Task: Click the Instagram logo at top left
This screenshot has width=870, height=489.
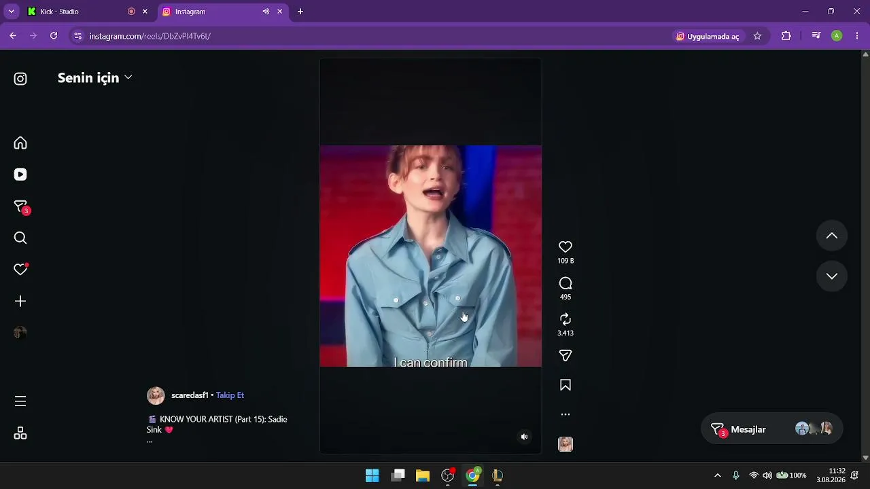Action: (20, 79)
